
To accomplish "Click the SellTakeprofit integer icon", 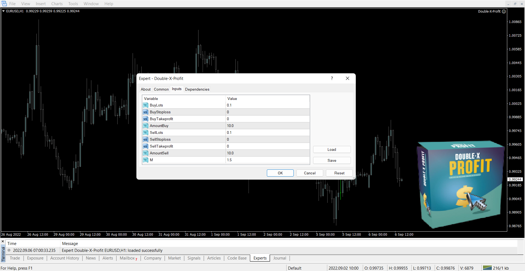I will point(145,146).
